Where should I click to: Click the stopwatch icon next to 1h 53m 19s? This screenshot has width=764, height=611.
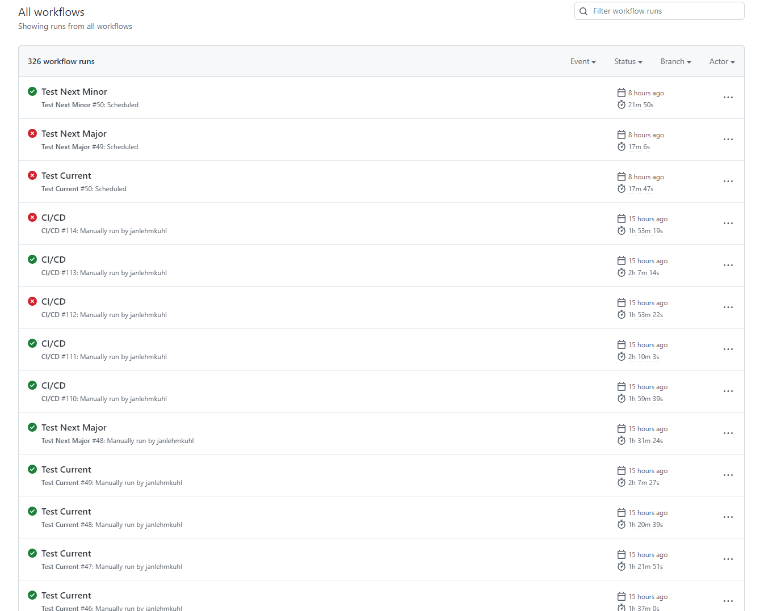(621, 230)
